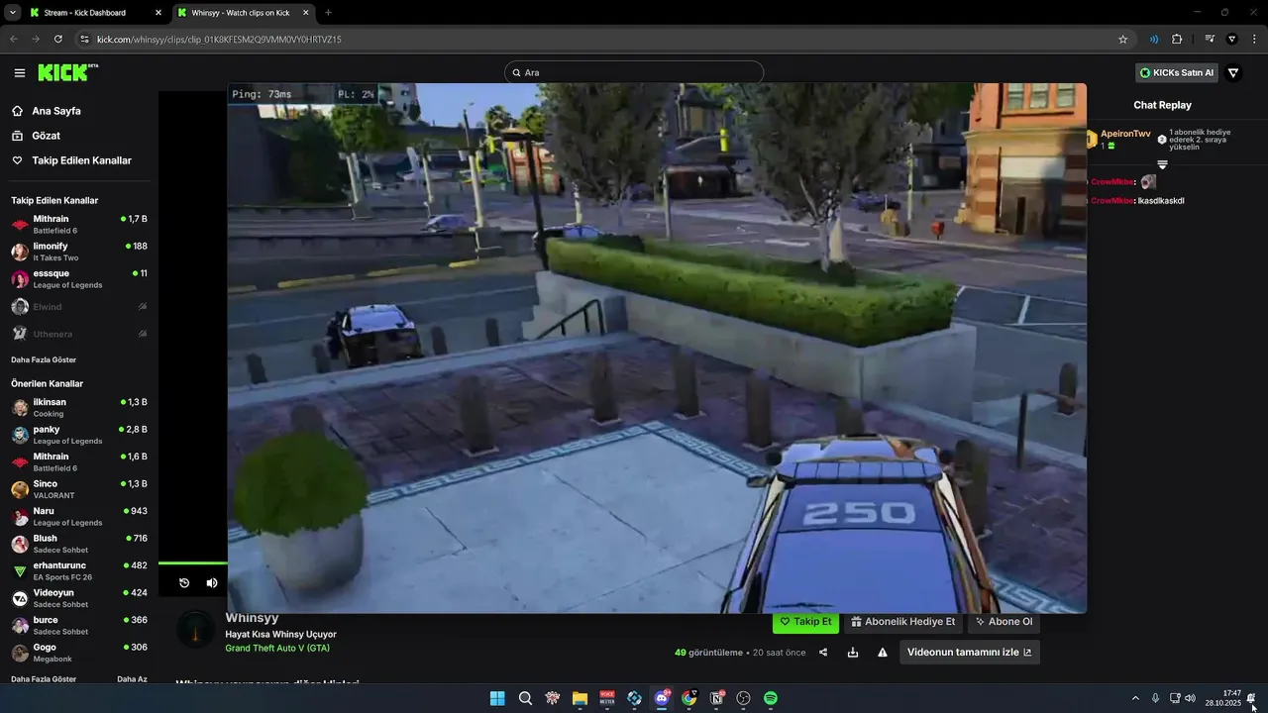Mute the clip with speaker icon
1268x713 pixels.
(x=212, y=583)
